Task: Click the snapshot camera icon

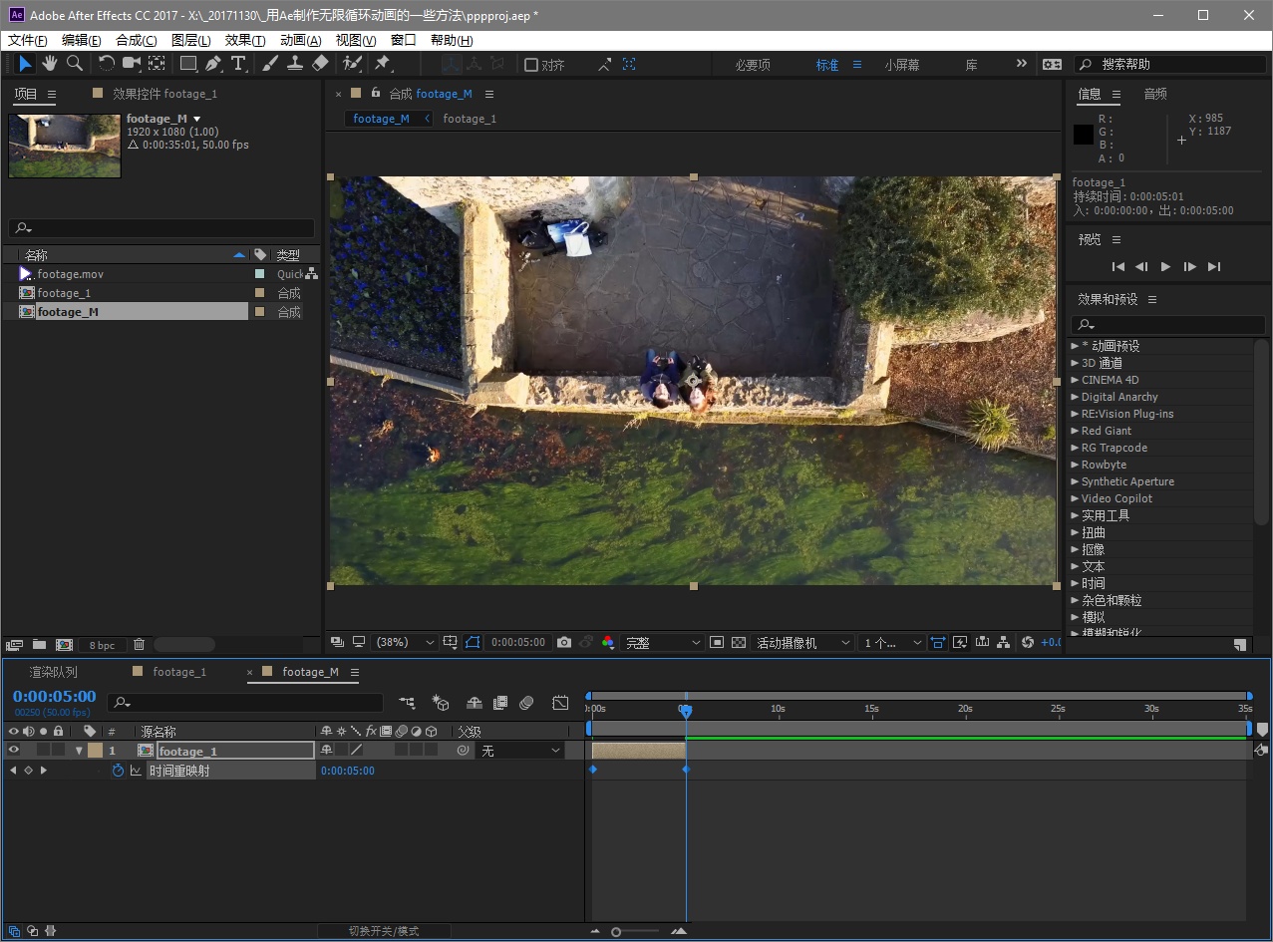Action: [x=564, y=643]
